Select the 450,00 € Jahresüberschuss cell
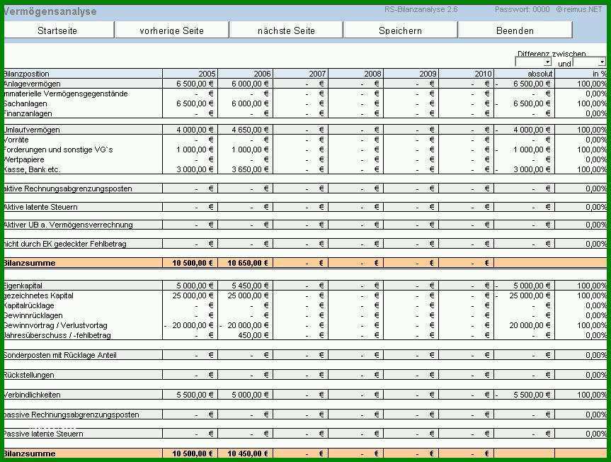Screen dimensions: 611x462 (246, 335)
